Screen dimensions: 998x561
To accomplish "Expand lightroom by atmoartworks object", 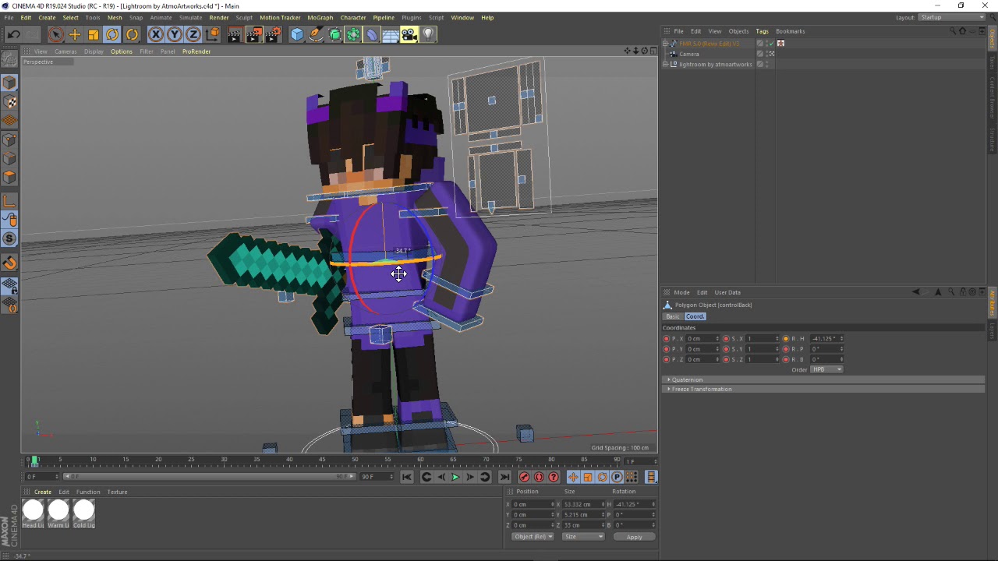I will pyautogui.click(x=665, y=65).
